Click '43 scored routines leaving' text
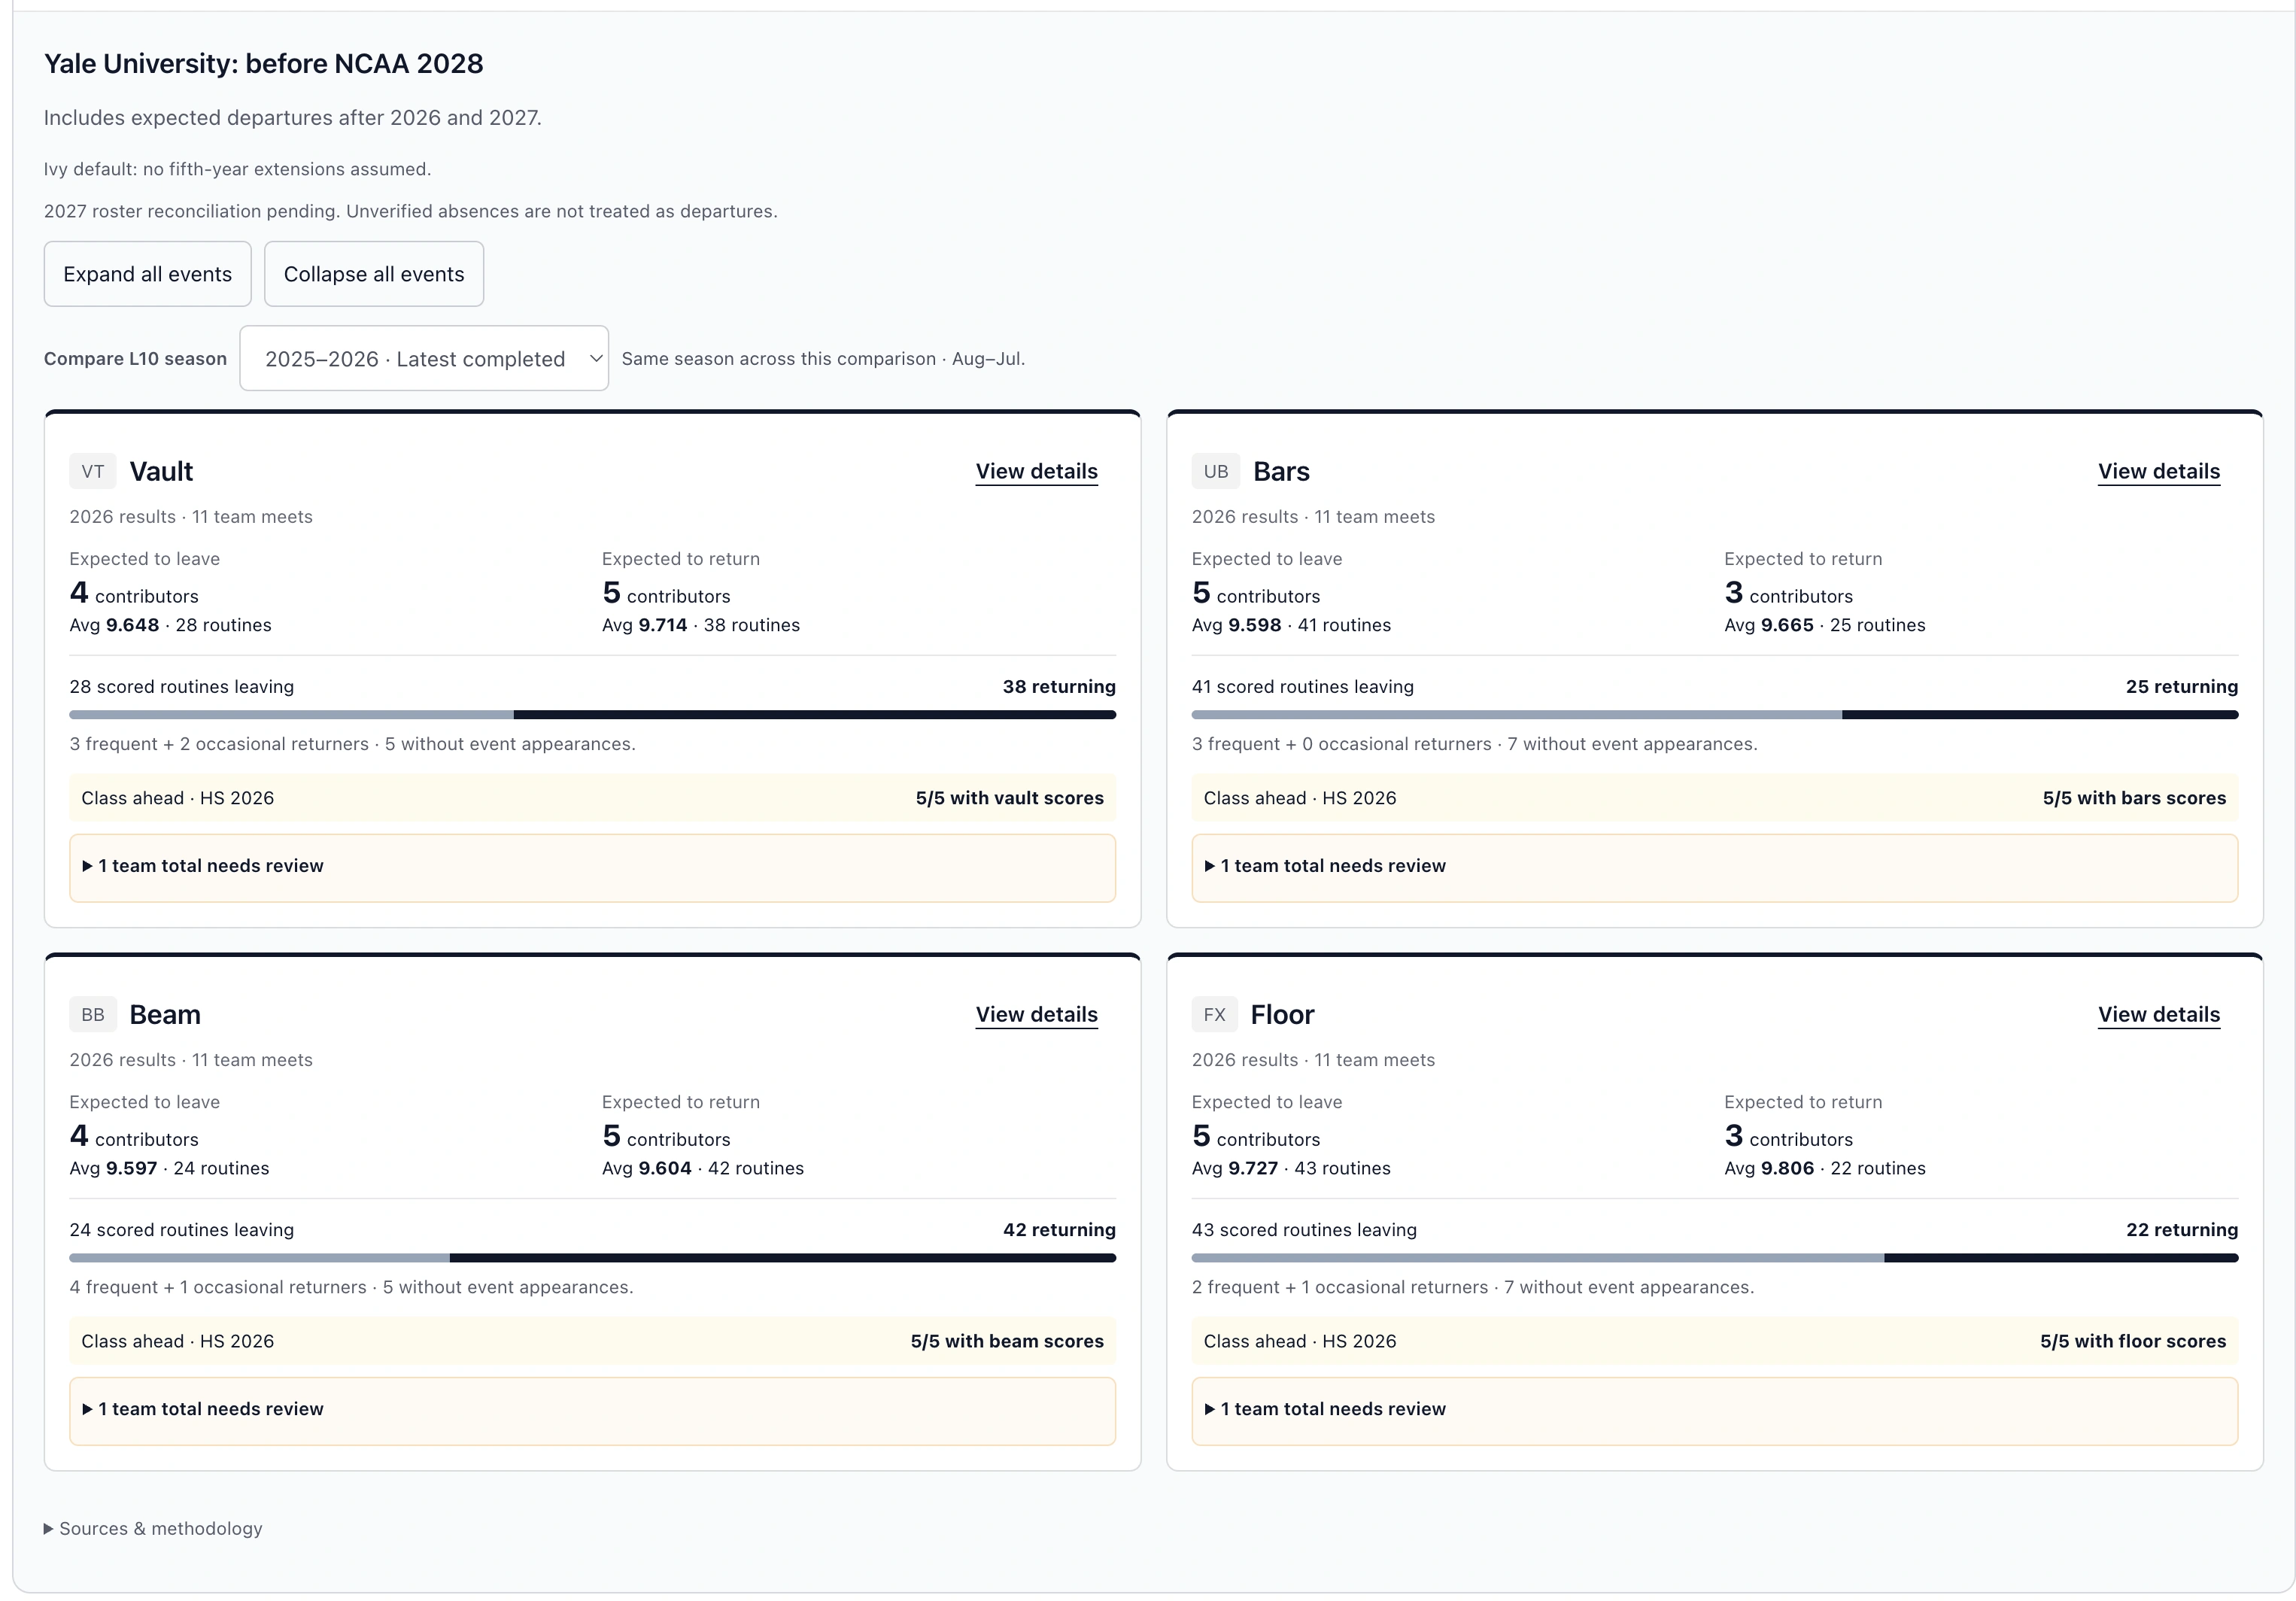 1304,1229
